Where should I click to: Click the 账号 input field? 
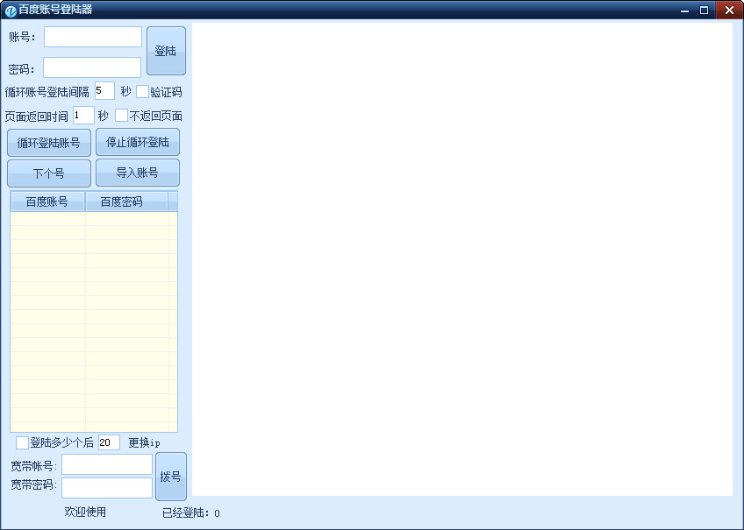tap(93, 37)
